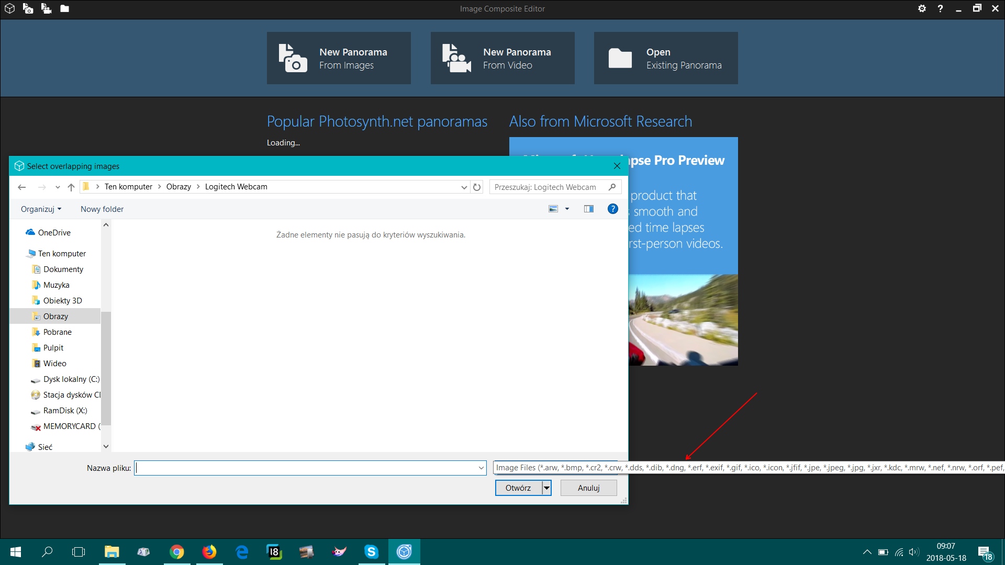Click the Image Composite Editor taskbar icon

404,552
